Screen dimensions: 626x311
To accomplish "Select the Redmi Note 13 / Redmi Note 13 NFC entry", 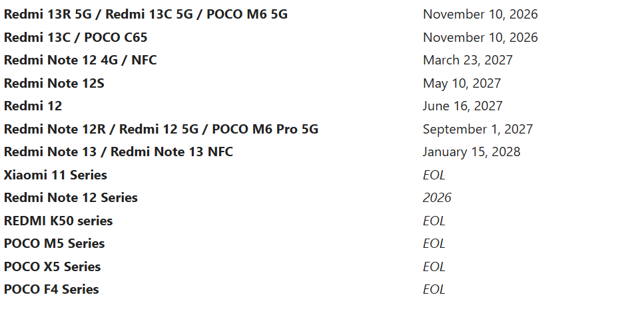I will 119,152.
